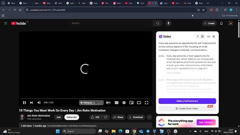Screen dimensions: 240x135
Task: Like the video with 41K likes
Action: [95, 117]
